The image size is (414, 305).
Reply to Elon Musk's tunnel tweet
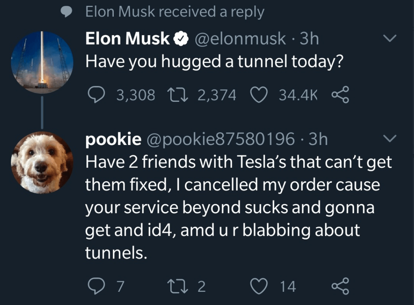[96, 95]
